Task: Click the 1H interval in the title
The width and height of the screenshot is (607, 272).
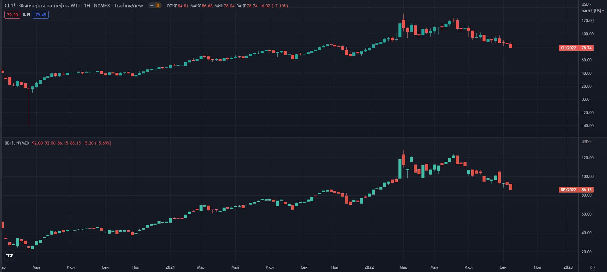Action: pos(87,6)
